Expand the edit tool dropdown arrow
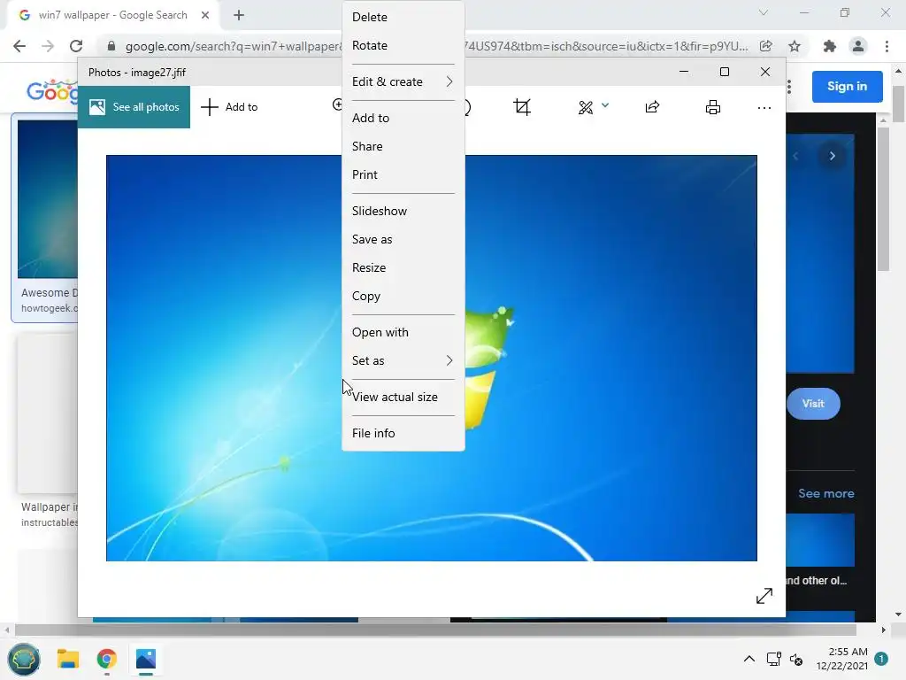The height and width of the screenshot is (680, 906). (605, 105)
